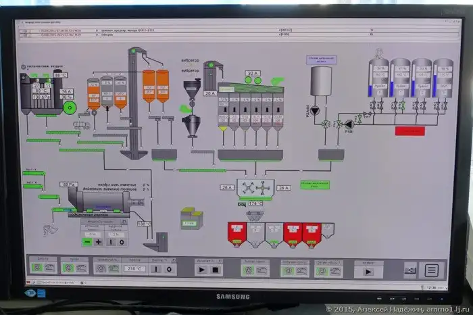Click the first orange silo
The image size is (473, 315).
point(93,93)
